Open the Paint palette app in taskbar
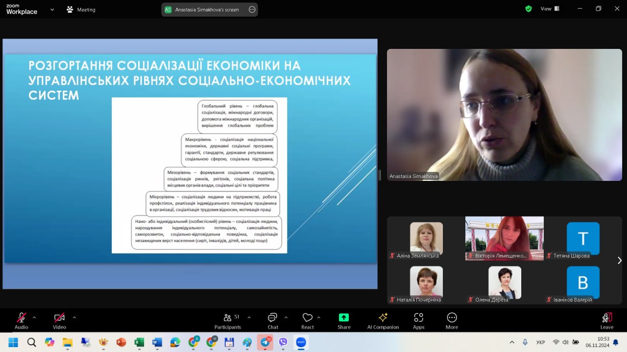Image resolution: width=627 pixels, height=352 pixels. 247,342
